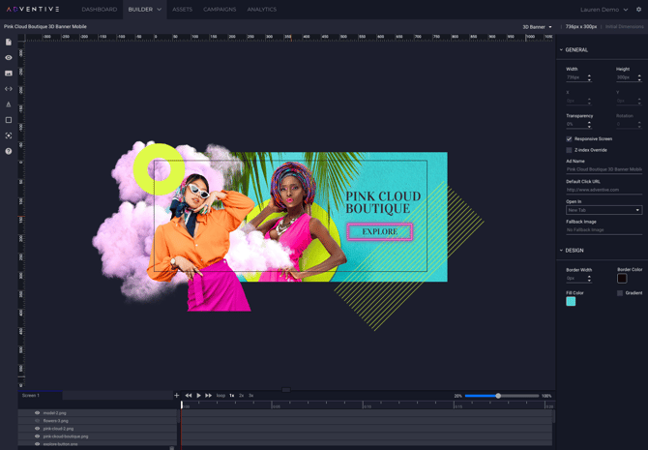Click the eye preview icon in sidebar
The height and width of the screenshot is (450, 648).
click(9, 58)
